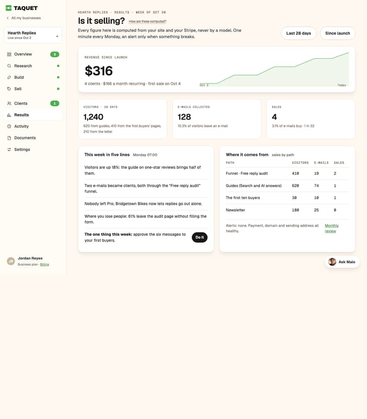Click the Is it selling? heading
The width and height of the screenshot is (367, 419).
pos(102,21)
